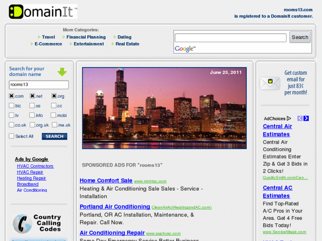Visit the www.suphvac.com link
This screenshot has width=322, height=241.
(x=163, y=233)
